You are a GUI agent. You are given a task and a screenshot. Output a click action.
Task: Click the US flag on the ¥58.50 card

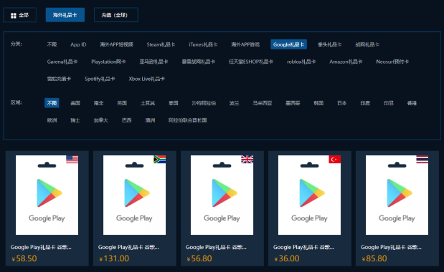click(72, 160)
